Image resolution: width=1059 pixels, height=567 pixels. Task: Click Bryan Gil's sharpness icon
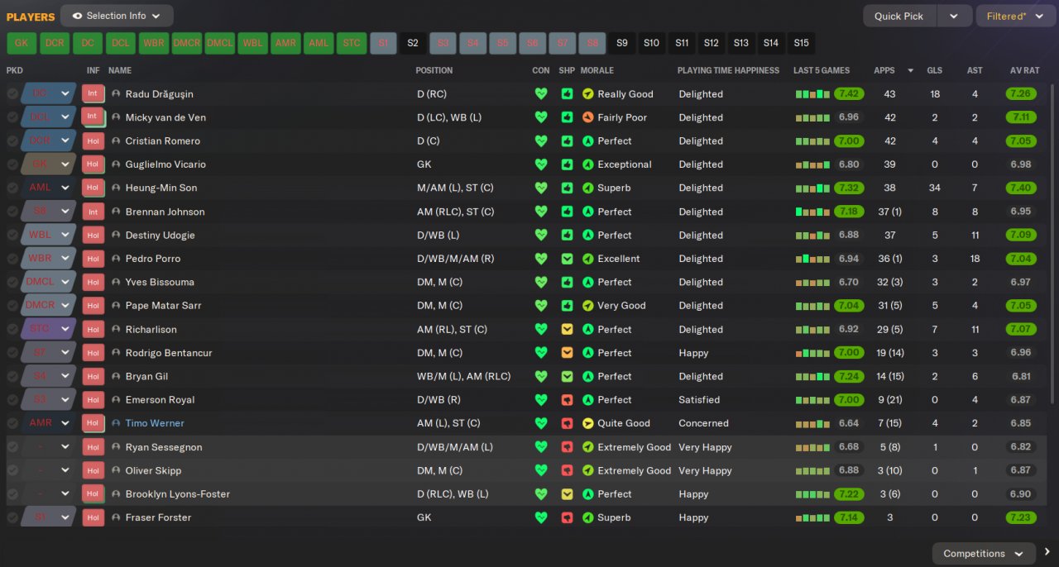point(567,376)
